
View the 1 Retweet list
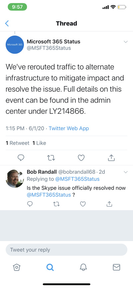(17, 143)
